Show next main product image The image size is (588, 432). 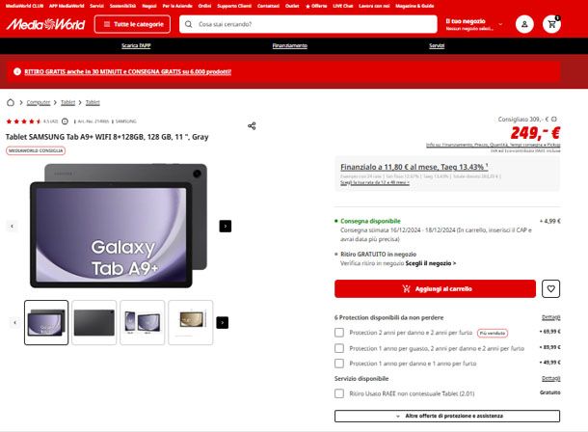(226, 226)
